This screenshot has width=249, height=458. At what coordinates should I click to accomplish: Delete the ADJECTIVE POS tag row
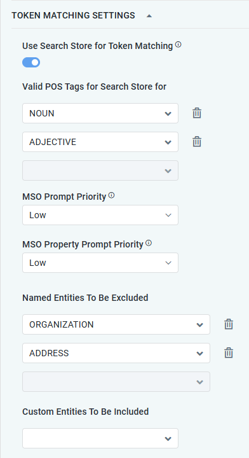tap(197, 142)
